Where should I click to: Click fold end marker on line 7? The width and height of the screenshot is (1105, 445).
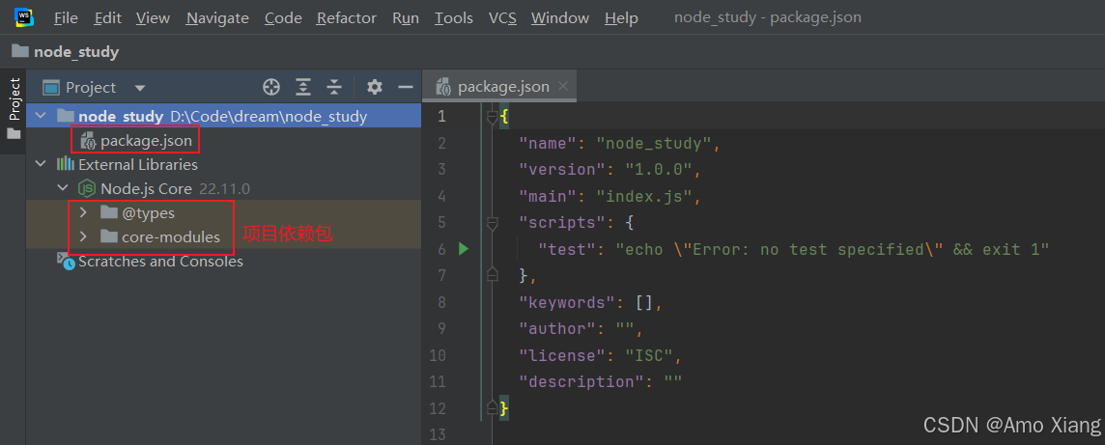(492, 274)
